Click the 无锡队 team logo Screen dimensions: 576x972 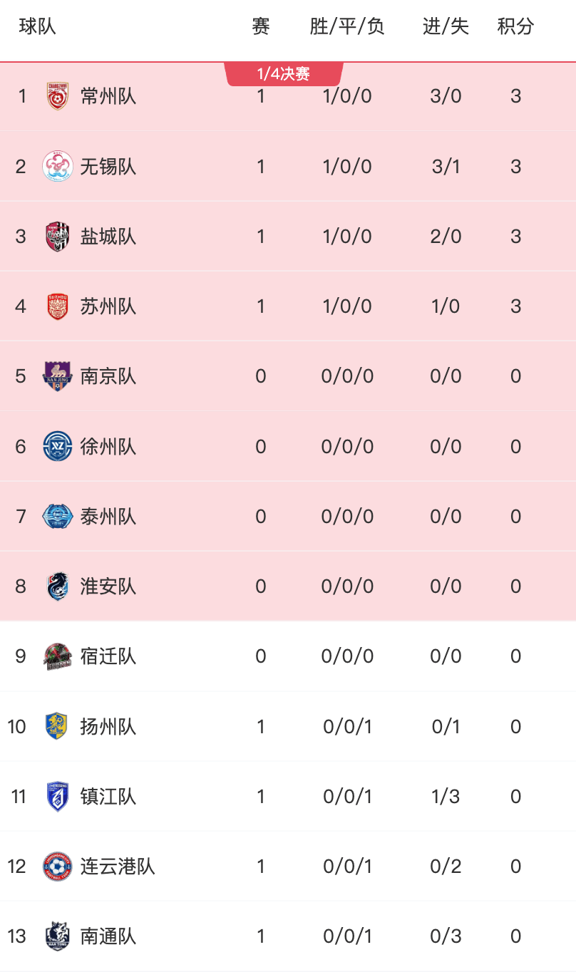57,166
